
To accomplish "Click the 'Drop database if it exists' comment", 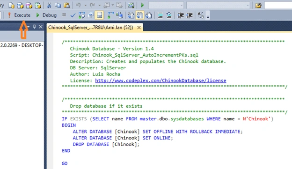I will [x=106, y=106].
